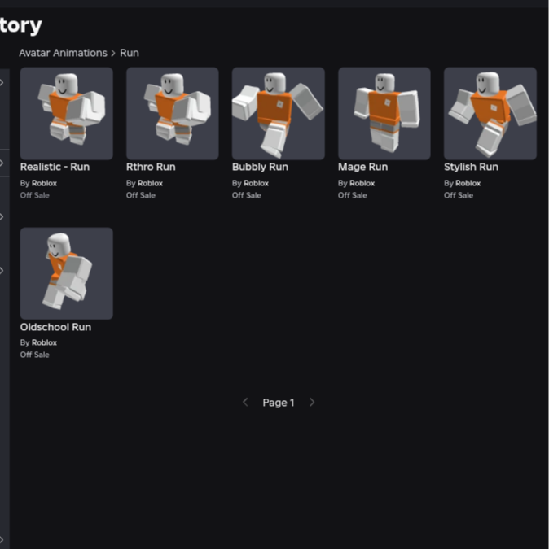This screenshot has width=549, height=549.
Task: Expand the bottom sidebar category chevron
Action: (2, 539)
